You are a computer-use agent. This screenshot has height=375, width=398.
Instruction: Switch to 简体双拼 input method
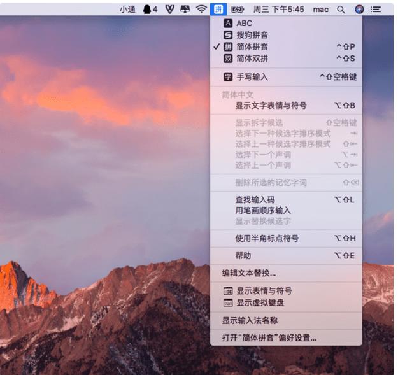click(286, 59)
